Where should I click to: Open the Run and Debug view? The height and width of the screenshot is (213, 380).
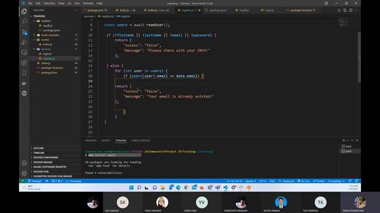[x=24, y=42]
